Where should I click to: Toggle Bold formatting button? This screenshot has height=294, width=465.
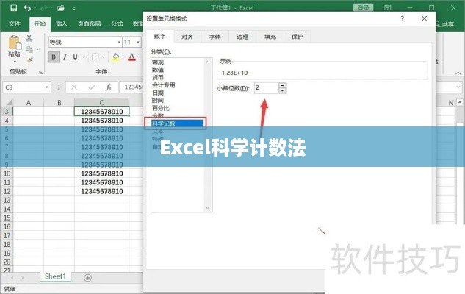pos(54,57)
